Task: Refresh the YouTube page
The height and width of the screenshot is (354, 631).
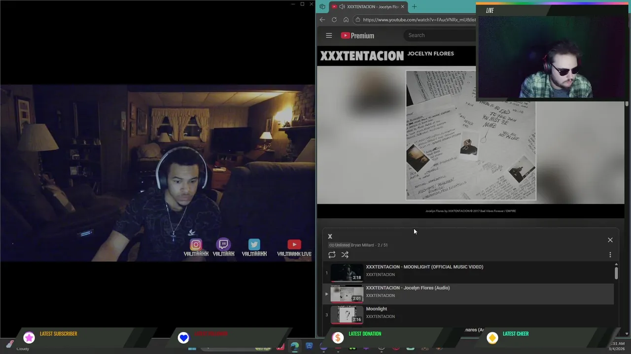Action: click(x=334, y=20)
